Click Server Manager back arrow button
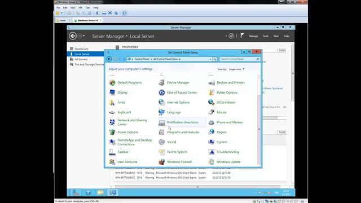361x203 pixels. click(x=73, y=36)
